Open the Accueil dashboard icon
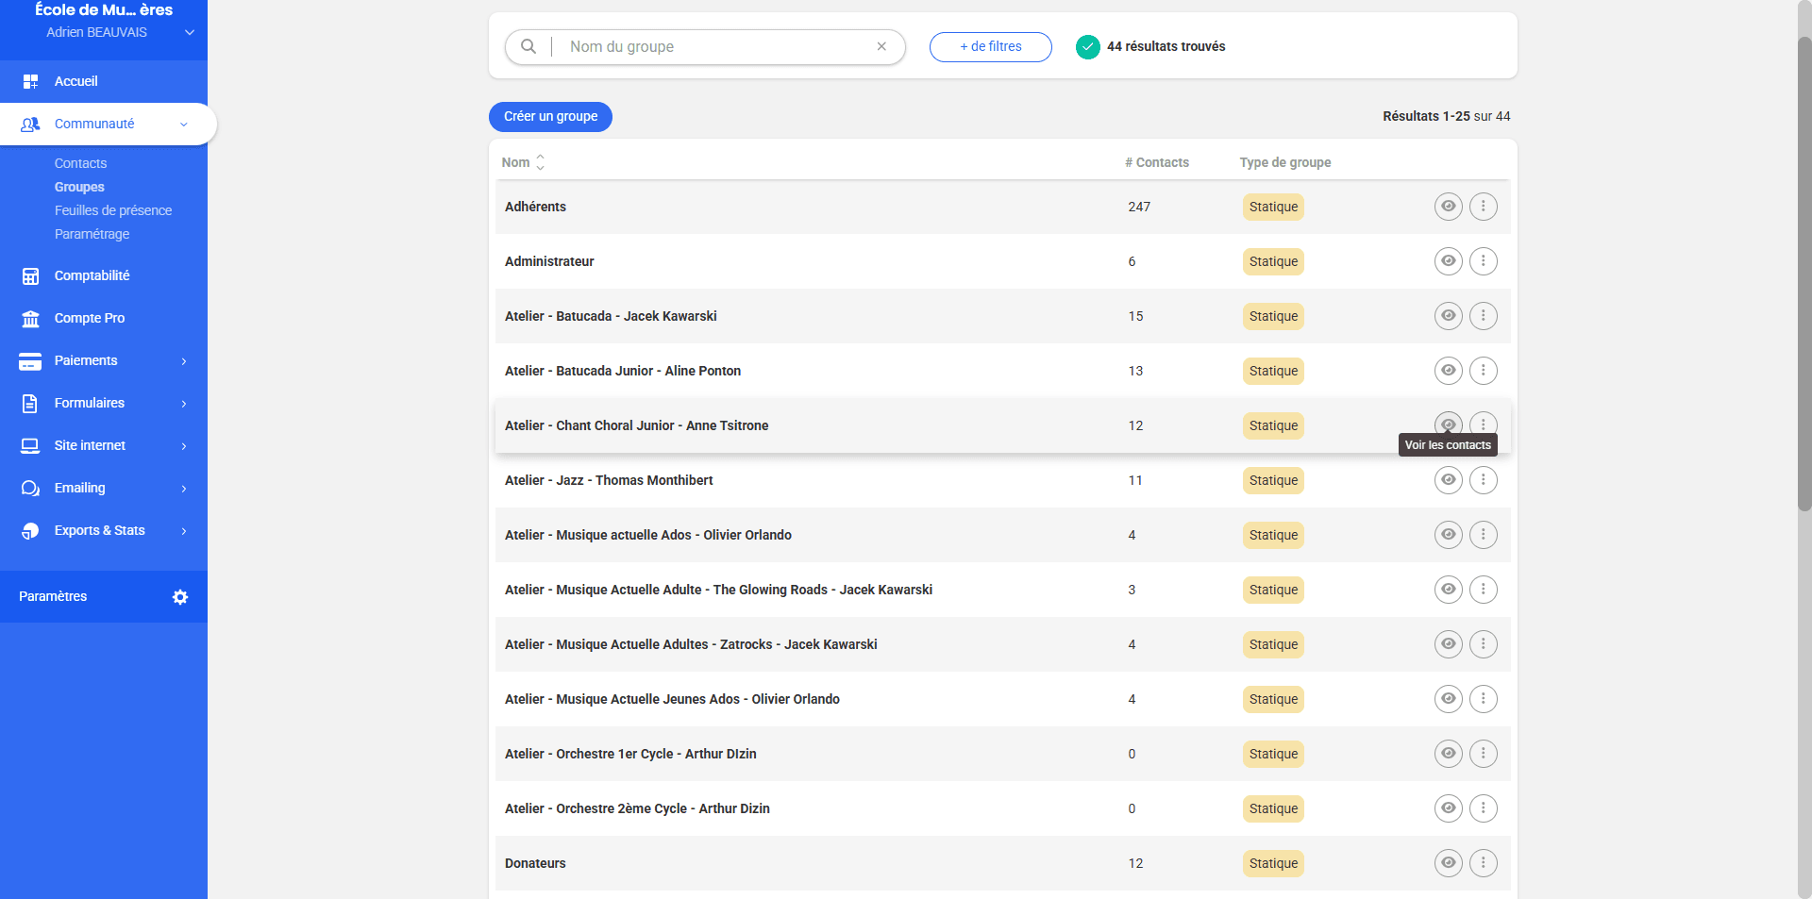1812x899 pixels. click(x=30, y=82)
